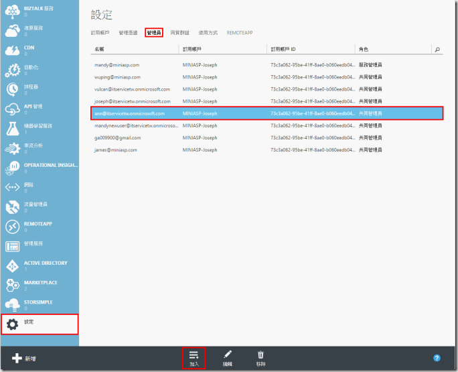Click the search magnifier in table header
Viewport: 458px width, 372px height.
click(438, 50)
